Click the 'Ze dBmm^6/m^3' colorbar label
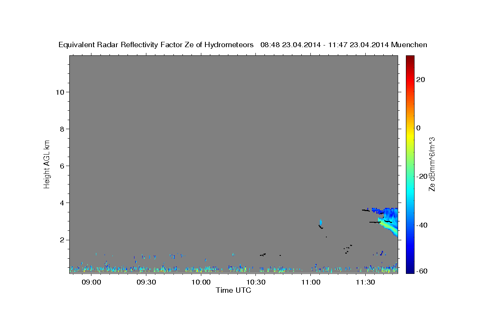This screenshot has height=328, width=492. pos(432,164)
